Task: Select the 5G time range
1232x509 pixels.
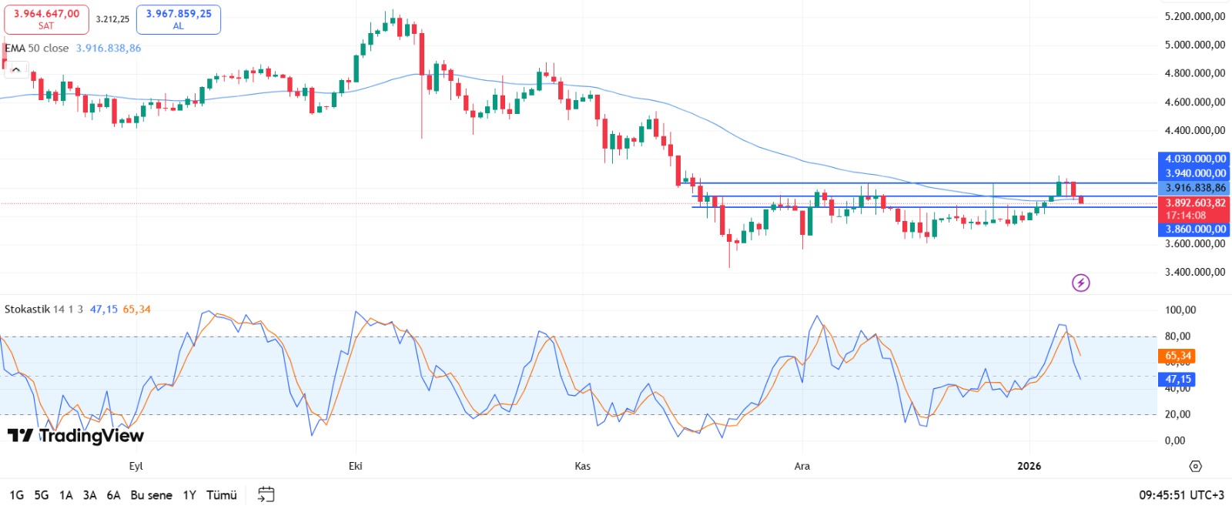Action: 42,495
